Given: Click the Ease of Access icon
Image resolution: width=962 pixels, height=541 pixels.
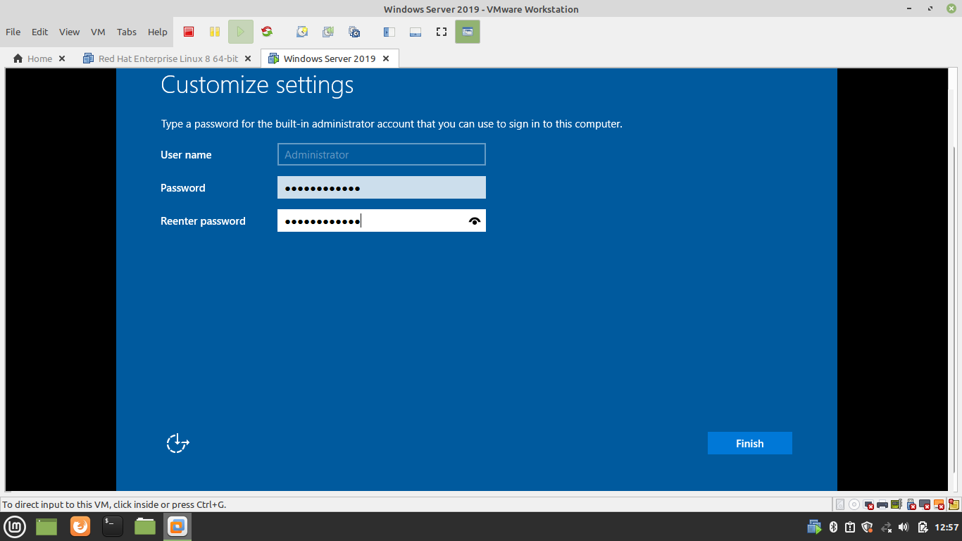Looking at the screenshot, I should 177,443.
